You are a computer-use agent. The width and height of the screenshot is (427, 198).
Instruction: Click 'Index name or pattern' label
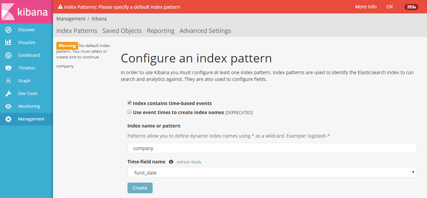click(x=154, y=126)
